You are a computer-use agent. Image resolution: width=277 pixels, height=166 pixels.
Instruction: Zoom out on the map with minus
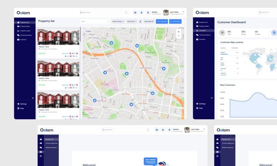[x=178, y=36]
